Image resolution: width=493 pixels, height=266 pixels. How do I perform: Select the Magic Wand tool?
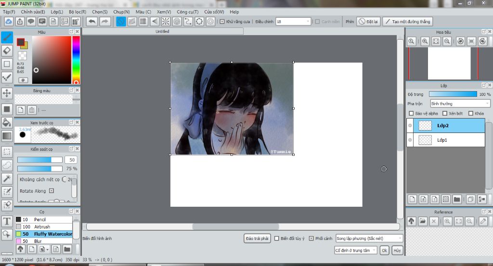tap(7, 178)
